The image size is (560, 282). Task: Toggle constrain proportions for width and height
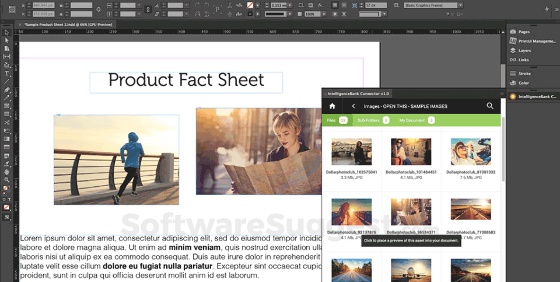[99, 9]
